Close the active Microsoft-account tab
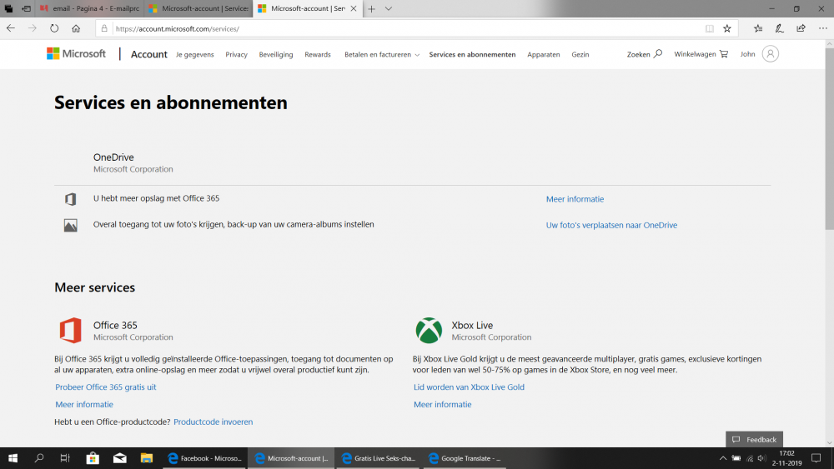Image resolution: width=834 pixels, height=469 pixels. click(354, 8)
